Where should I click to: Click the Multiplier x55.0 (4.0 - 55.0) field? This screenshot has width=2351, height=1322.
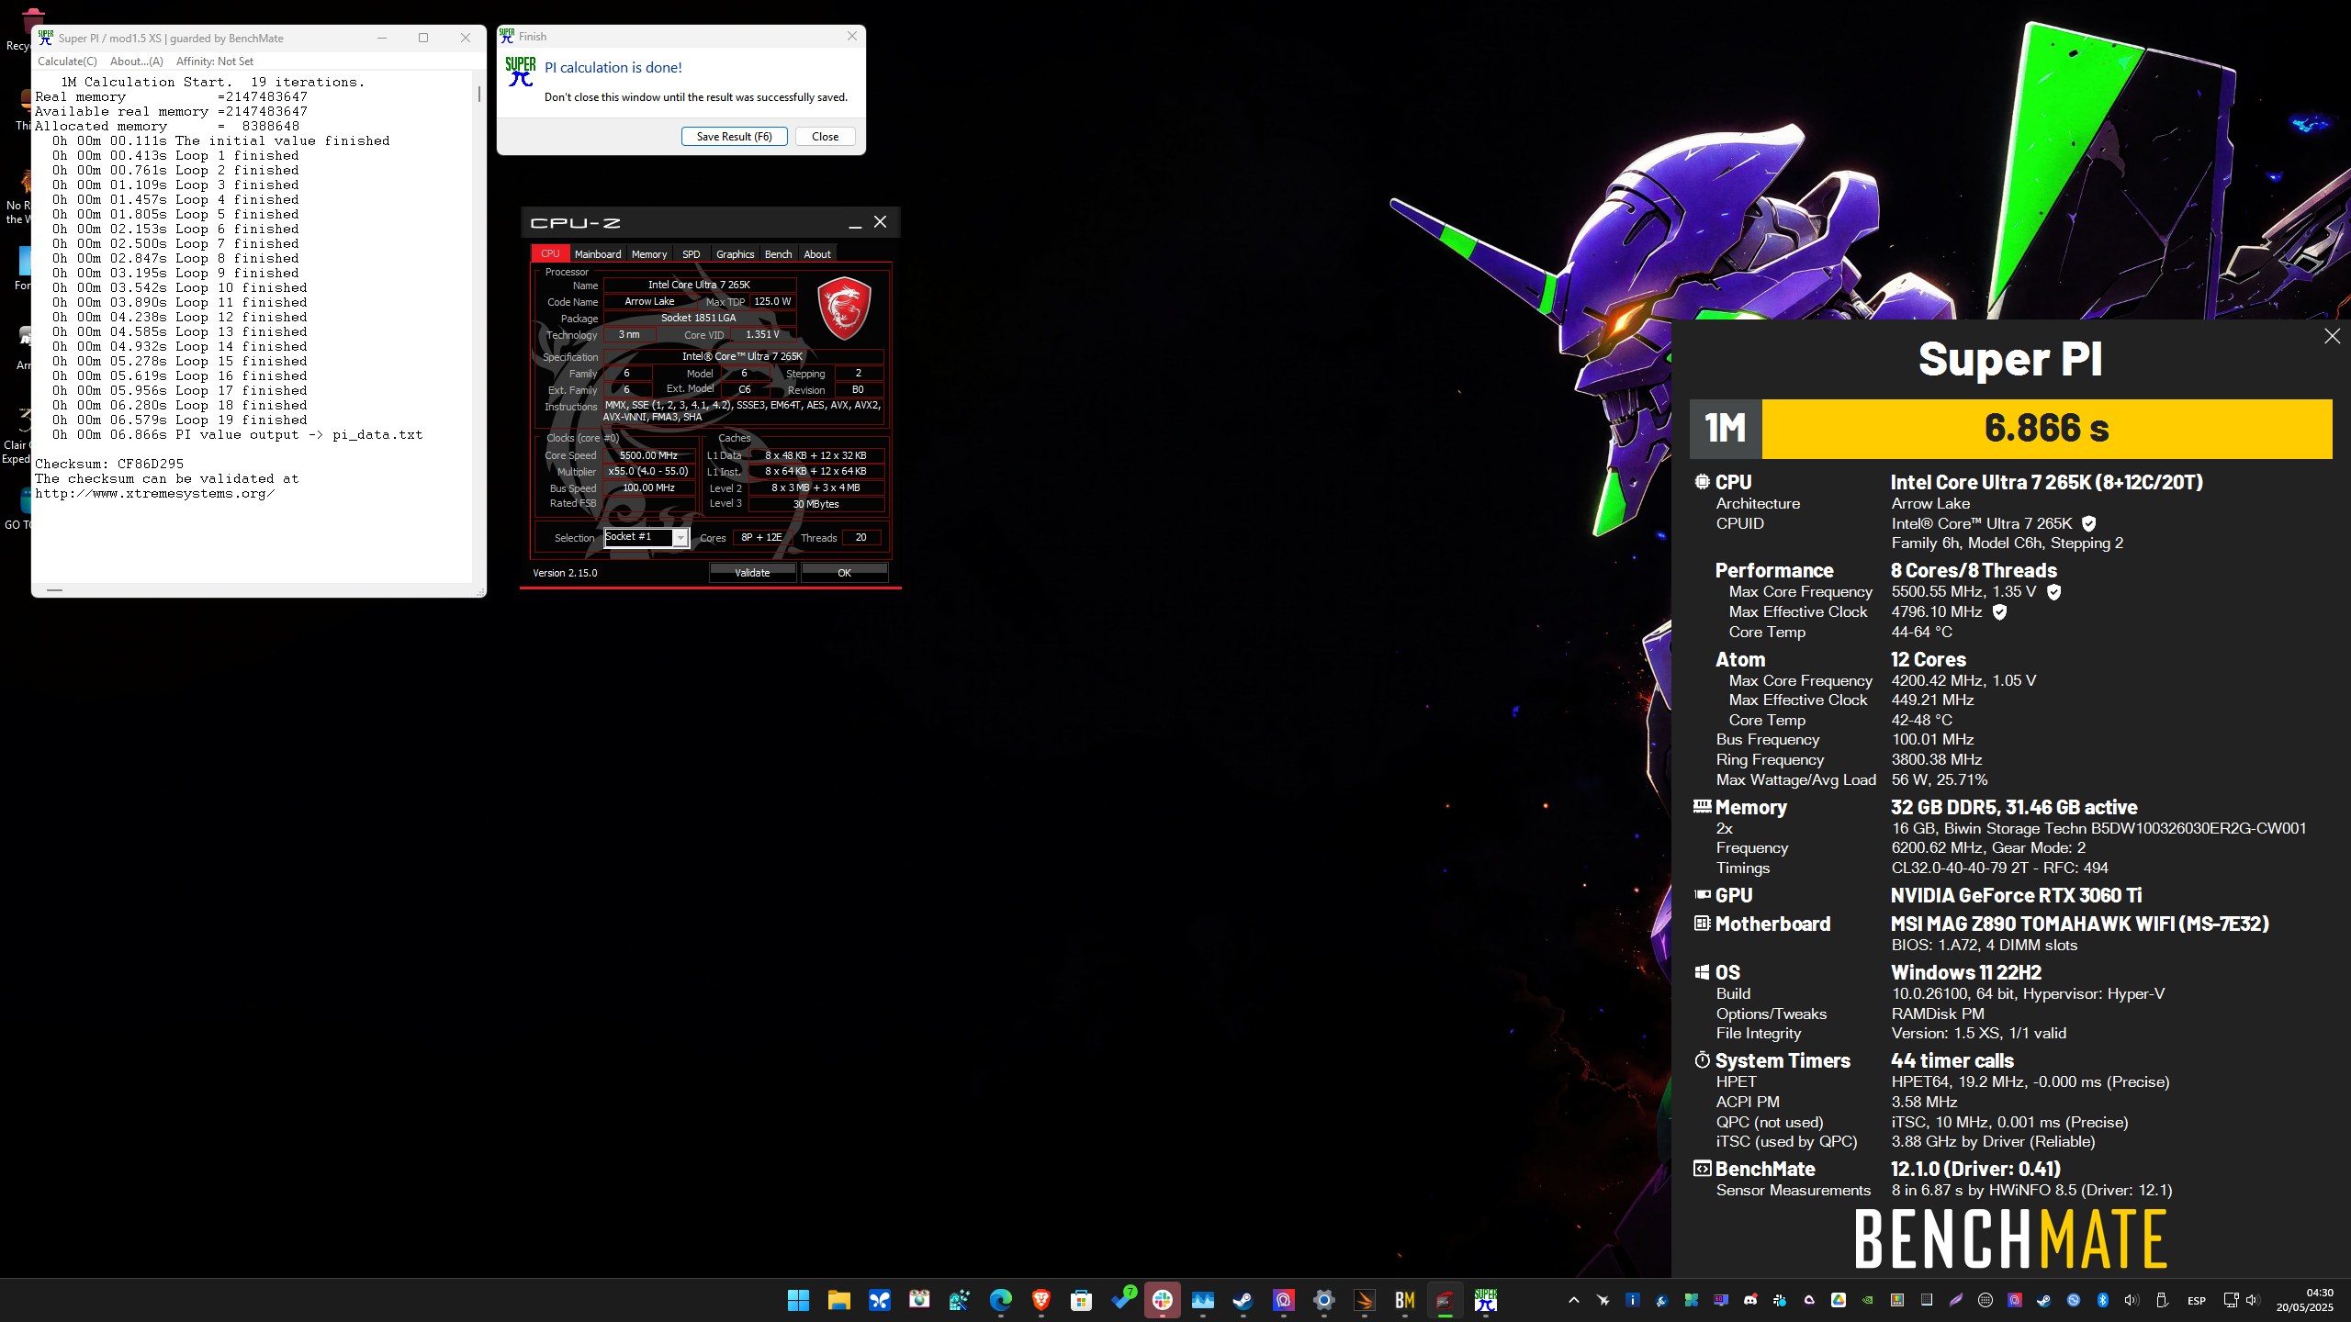pyautogui.click(x=648, y=472)
